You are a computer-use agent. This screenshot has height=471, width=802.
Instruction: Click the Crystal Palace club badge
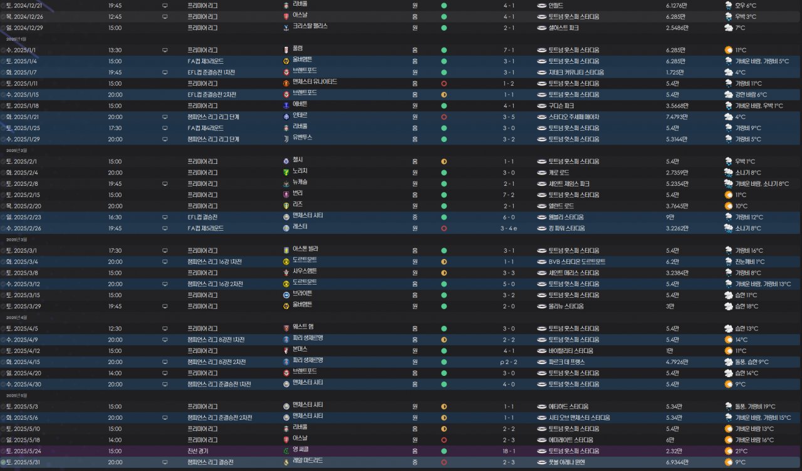[286, 27]
